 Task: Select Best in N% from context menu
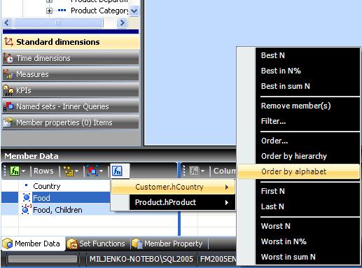click(281, 71)
